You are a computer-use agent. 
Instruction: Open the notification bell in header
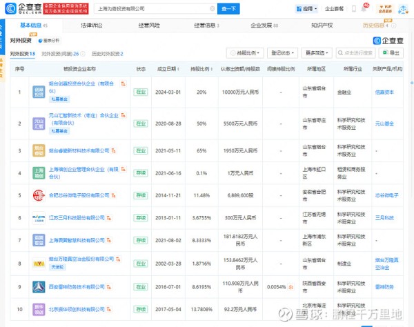(364, 9)
